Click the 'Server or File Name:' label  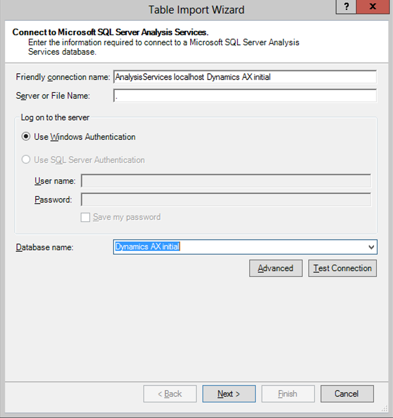(x=53, y=96)
